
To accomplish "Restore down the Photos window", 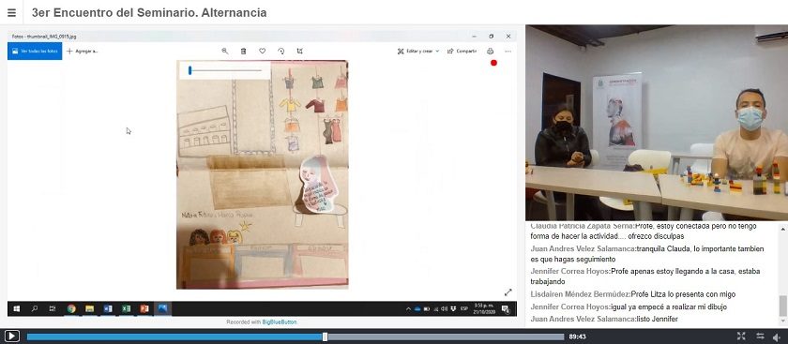I will 491,37.
